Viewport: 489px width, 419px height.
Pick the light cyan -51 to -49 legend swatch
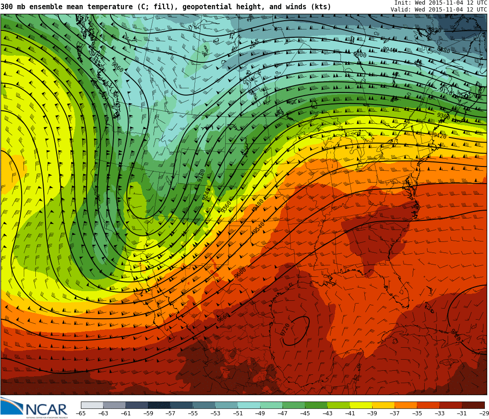249,405
